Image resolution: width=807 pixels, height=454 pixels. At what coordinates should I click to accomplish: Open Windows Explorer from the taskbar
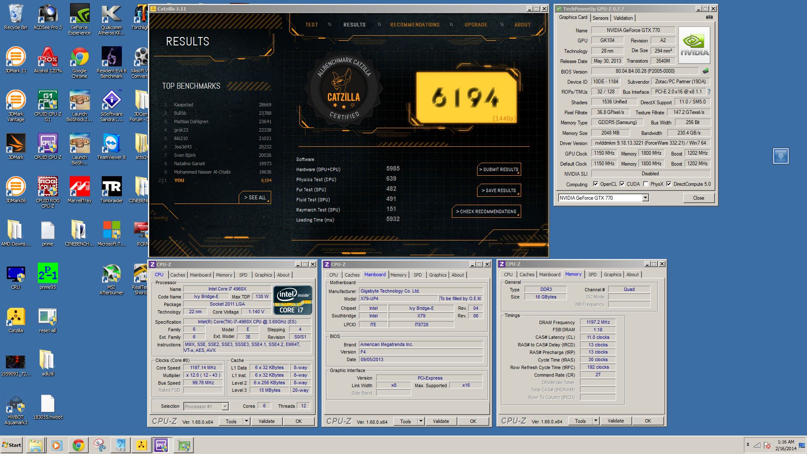(x=36, y=445)
